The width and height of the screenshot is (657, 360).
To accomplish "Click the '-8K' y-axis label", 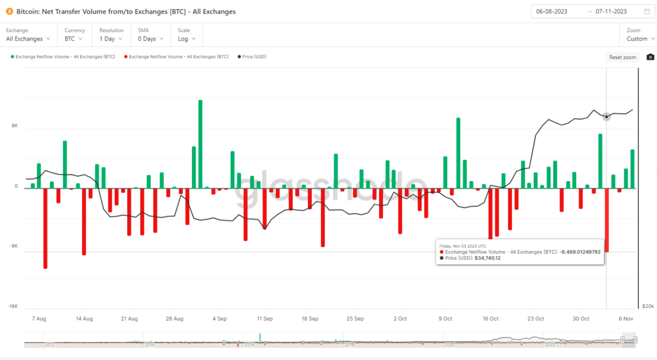I will 14,246.
